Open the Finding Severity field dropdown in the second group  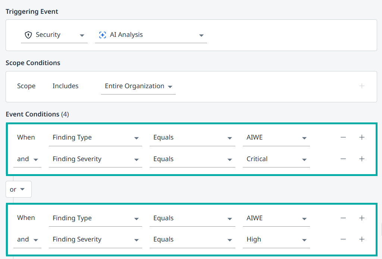[x=95, y=240]
